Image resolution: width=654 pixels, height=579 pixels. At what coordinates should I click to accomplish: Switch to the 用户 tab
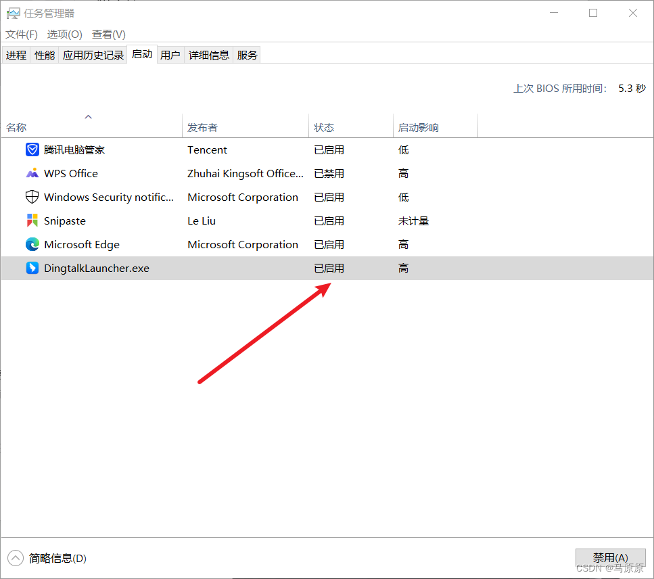point(170,55)
